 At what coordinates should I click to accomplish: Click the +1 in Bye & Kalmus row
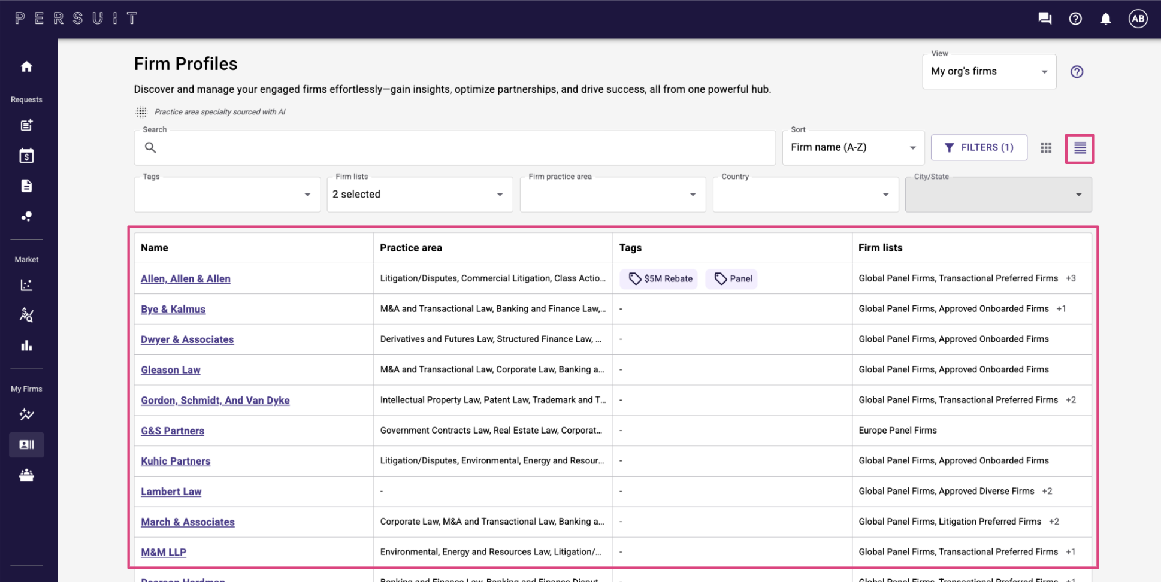click(1061, 309)
